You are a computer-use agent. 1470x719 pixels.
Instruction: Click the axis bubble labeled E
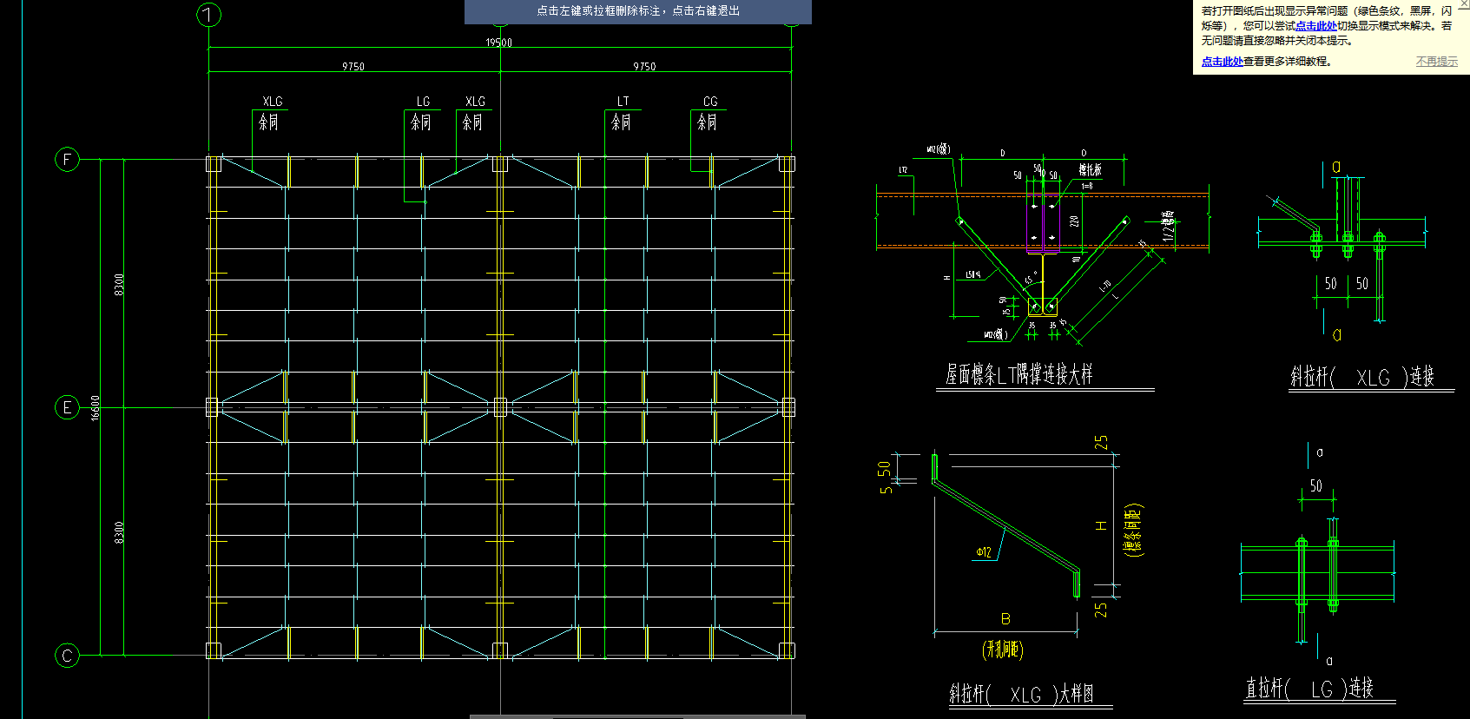click(67, 407)
